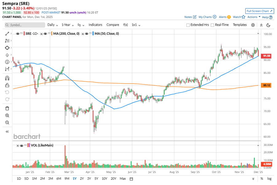Image resolution: width=277 pixels, height=185 pixels.
Task: Select the 1Y range tab
Action: click(75, 179)
